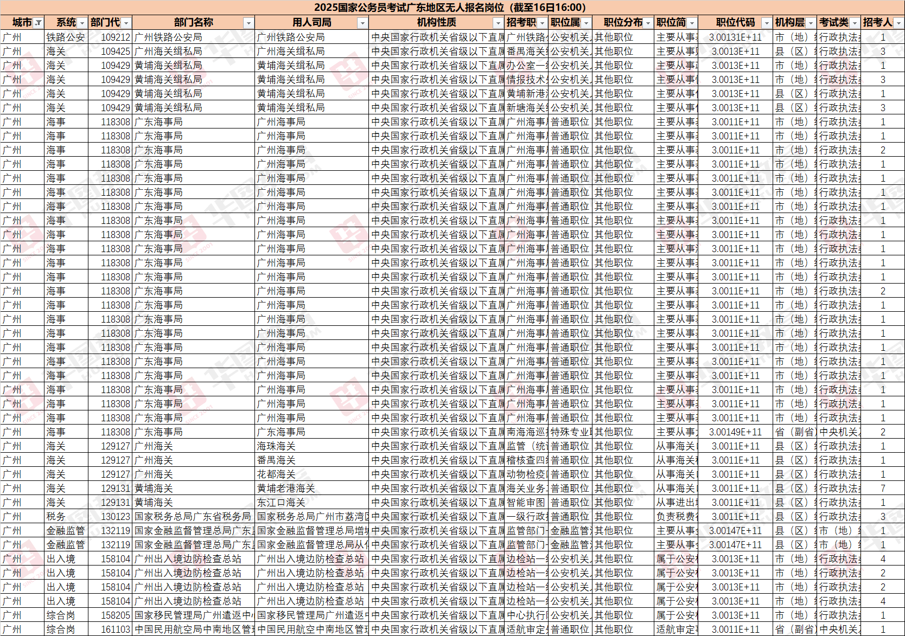Click the department code cell 130123
Screen dimensions: 905x636
tap(110, 517)
